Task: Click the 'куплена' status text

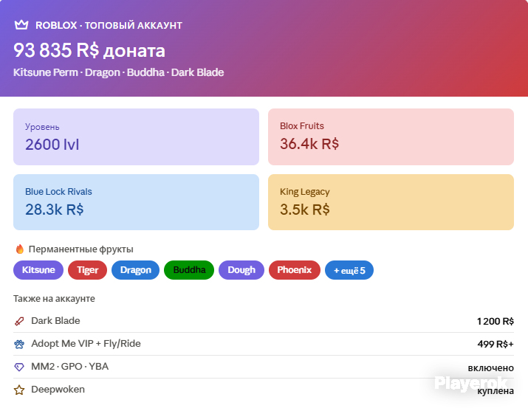Action: click(496, 391)
